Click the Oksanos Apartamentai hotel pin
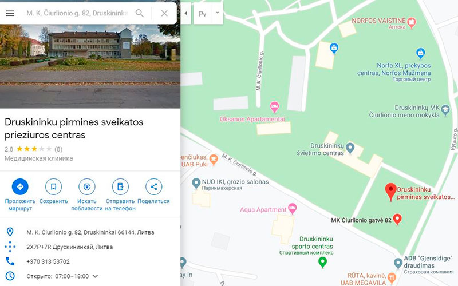Viewport: 458px width, 286px height. (x=274, y=107)
